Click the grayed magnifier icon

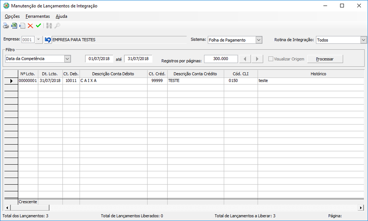[x=57, y=26]
